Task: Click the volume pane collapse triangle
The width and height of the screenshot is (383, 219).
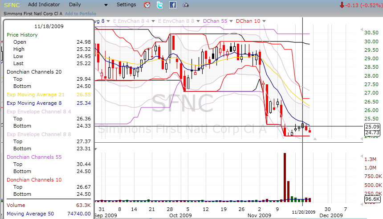Action: pyautogui.click(x=96, y=149)
